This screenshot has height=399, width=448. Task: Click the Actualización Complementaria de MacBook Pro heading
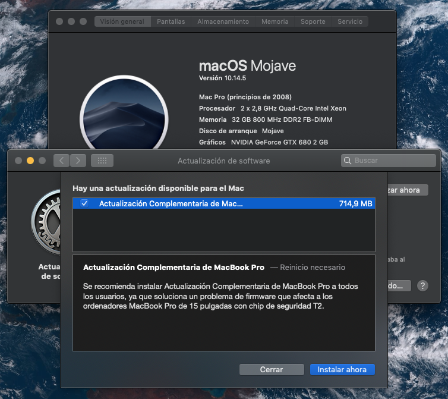[173, 268]
